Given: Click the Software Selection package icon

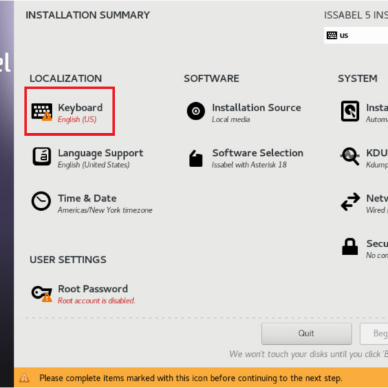Looking at the screenshot, I should [x=195, y=158].
